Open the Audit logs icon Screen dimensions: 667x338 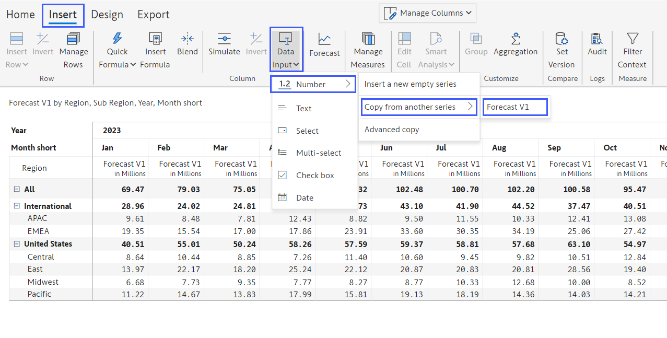[597, 38]
